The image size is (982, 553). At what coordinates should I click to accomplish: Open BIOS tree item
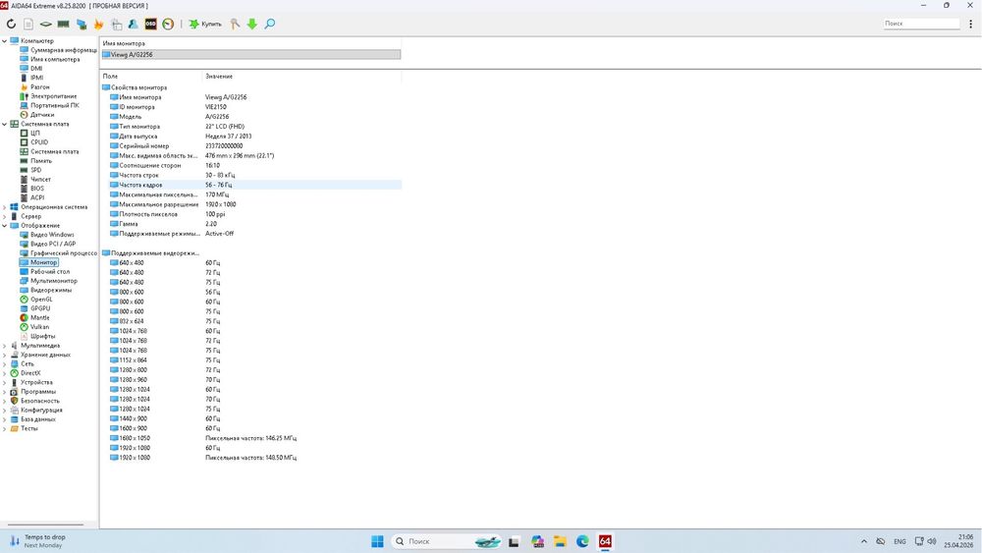[x=32, y=189]
